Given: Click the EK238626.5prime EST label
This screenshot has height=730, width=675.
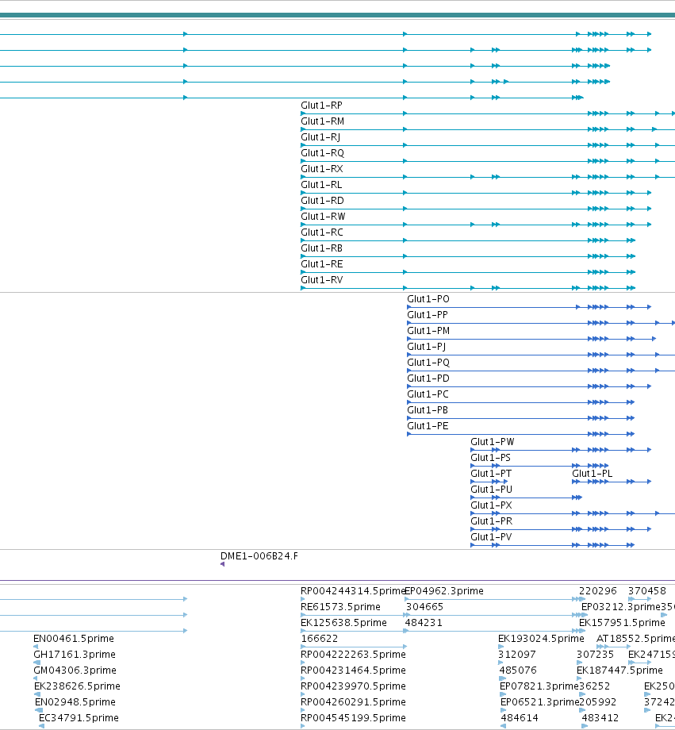Looking at the screenshot, I should [77, 686].
